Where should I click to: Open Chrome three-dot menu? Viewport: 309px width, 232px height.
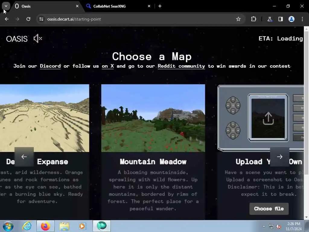[x=302, y=19]
